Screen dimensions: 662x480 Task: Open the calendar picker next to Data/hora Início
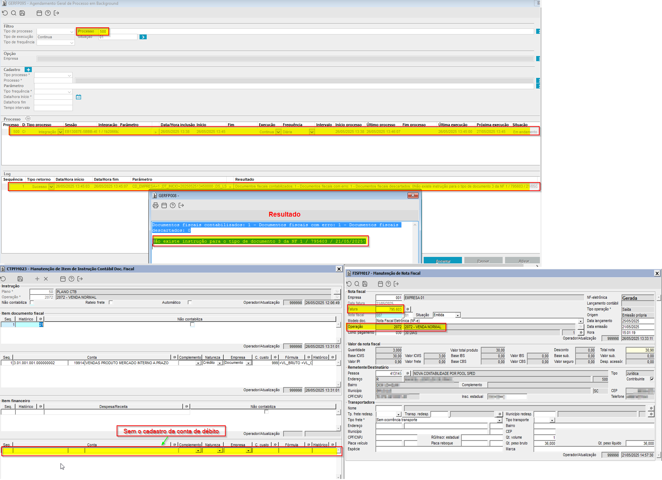[78, 97]
